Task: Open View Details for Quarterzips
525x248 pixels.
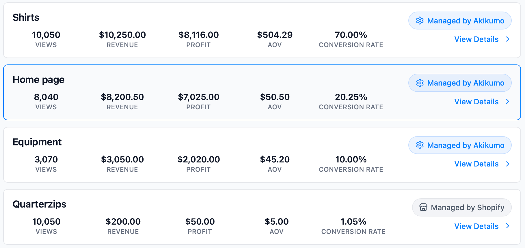Action: click(x=476, y=226)
